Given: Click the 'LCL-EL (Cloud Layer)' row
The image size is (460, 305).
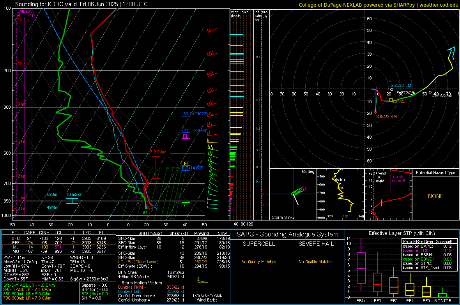Looking at the screenshot, I should click(174, 262).
